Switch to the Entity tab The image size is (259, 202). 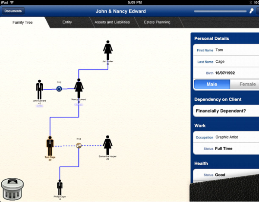(67, 22)
